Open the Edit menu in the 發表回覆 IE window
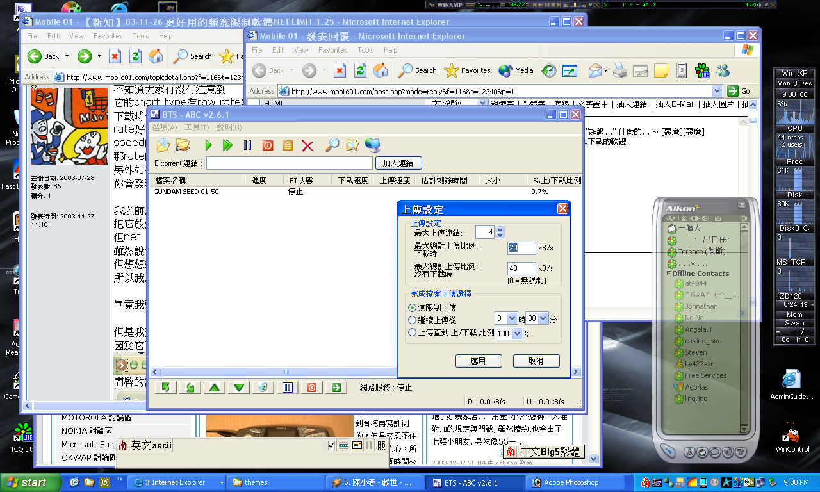 (278, 50)
